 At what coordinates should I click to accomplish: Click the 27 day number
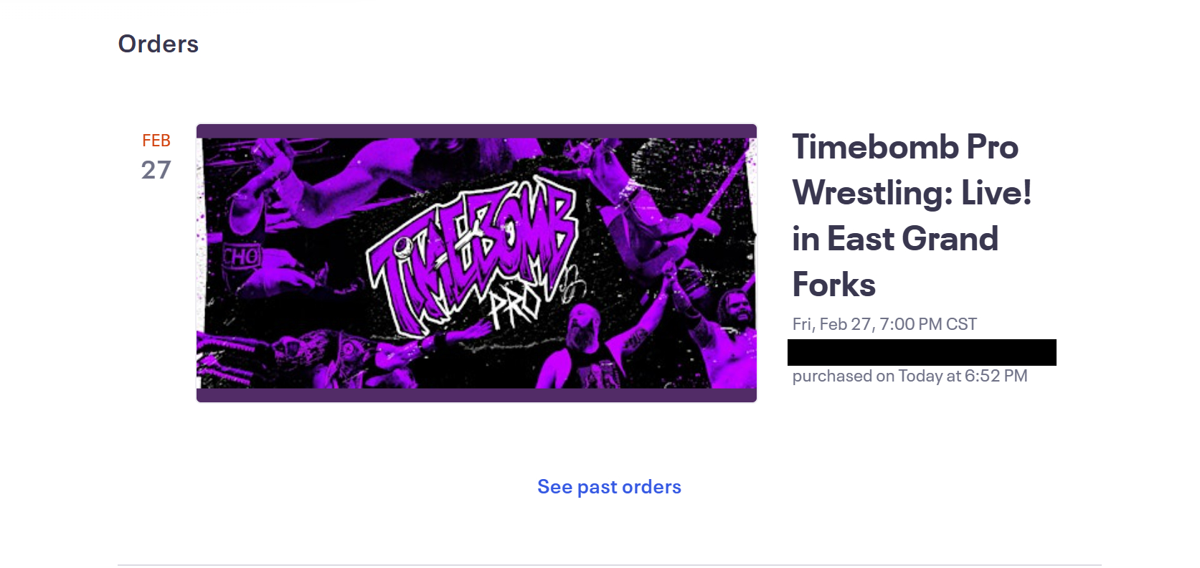[x=156, y=170]
